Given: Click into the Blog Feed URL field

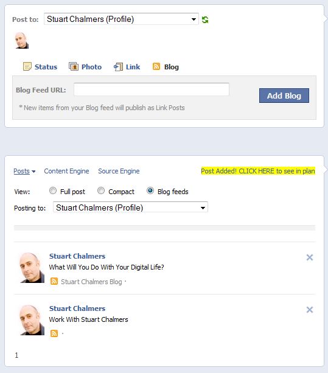Looking at the screenshot, I should coord(152,89).
